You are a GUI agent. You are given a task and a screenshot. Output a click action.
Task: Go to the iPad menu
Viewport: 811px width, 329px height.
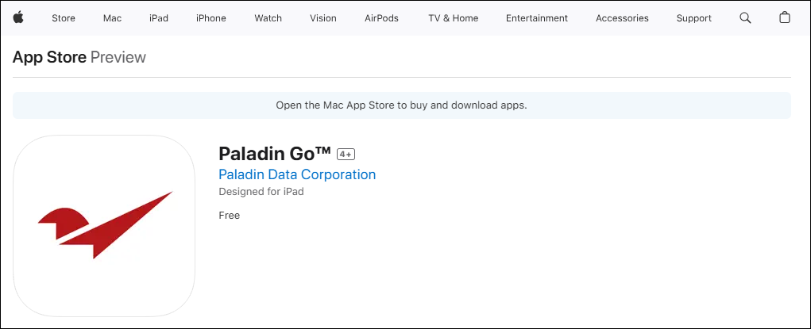point(159,18)
